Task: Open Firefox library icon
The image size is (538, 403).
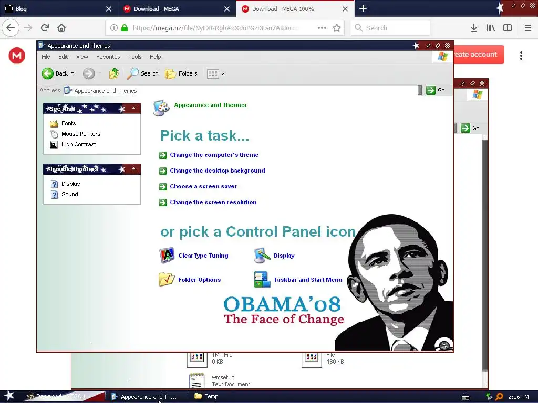Action: coord(491,28)
